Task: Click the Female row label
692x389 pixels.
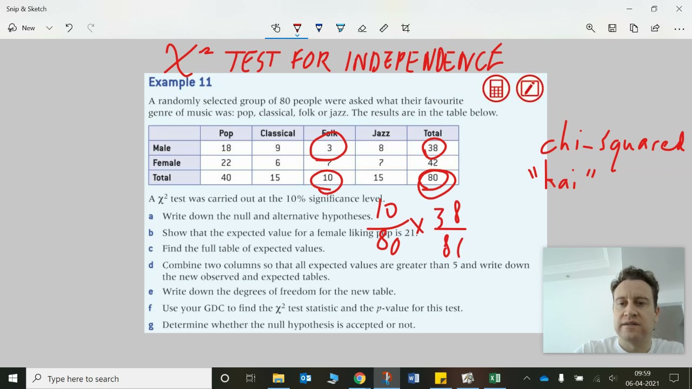Action: tap(167, 163)
